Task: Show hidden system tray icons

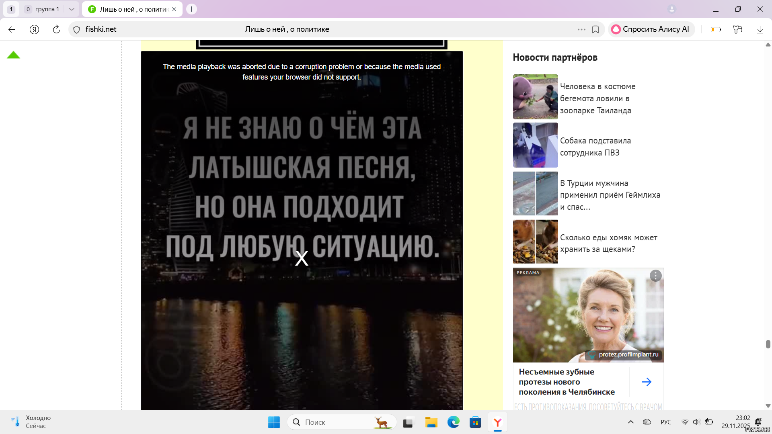Action: click(x=630, y=422)
